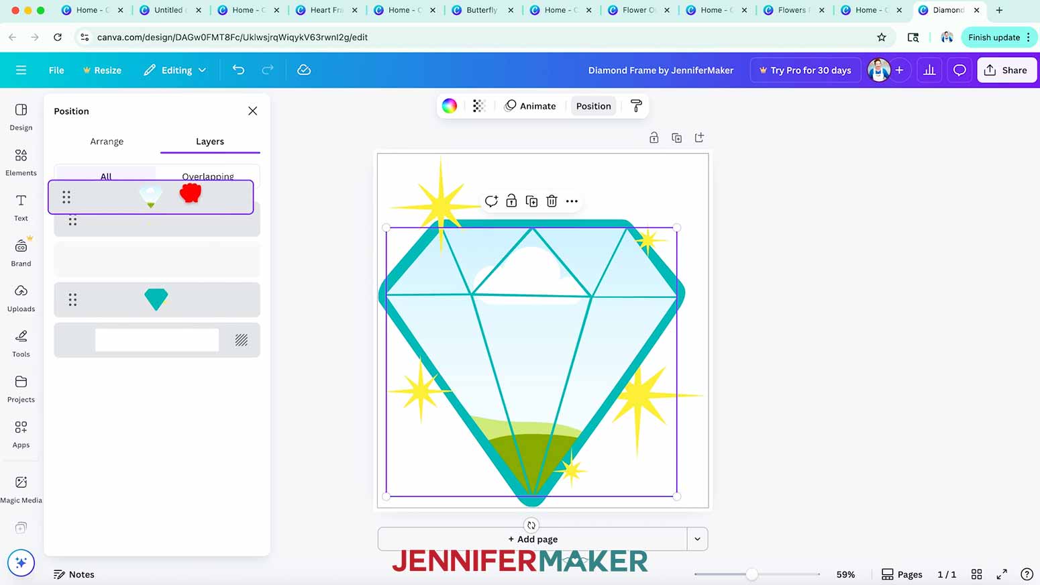Click Try Pro for 30 days

pos(805,70)
